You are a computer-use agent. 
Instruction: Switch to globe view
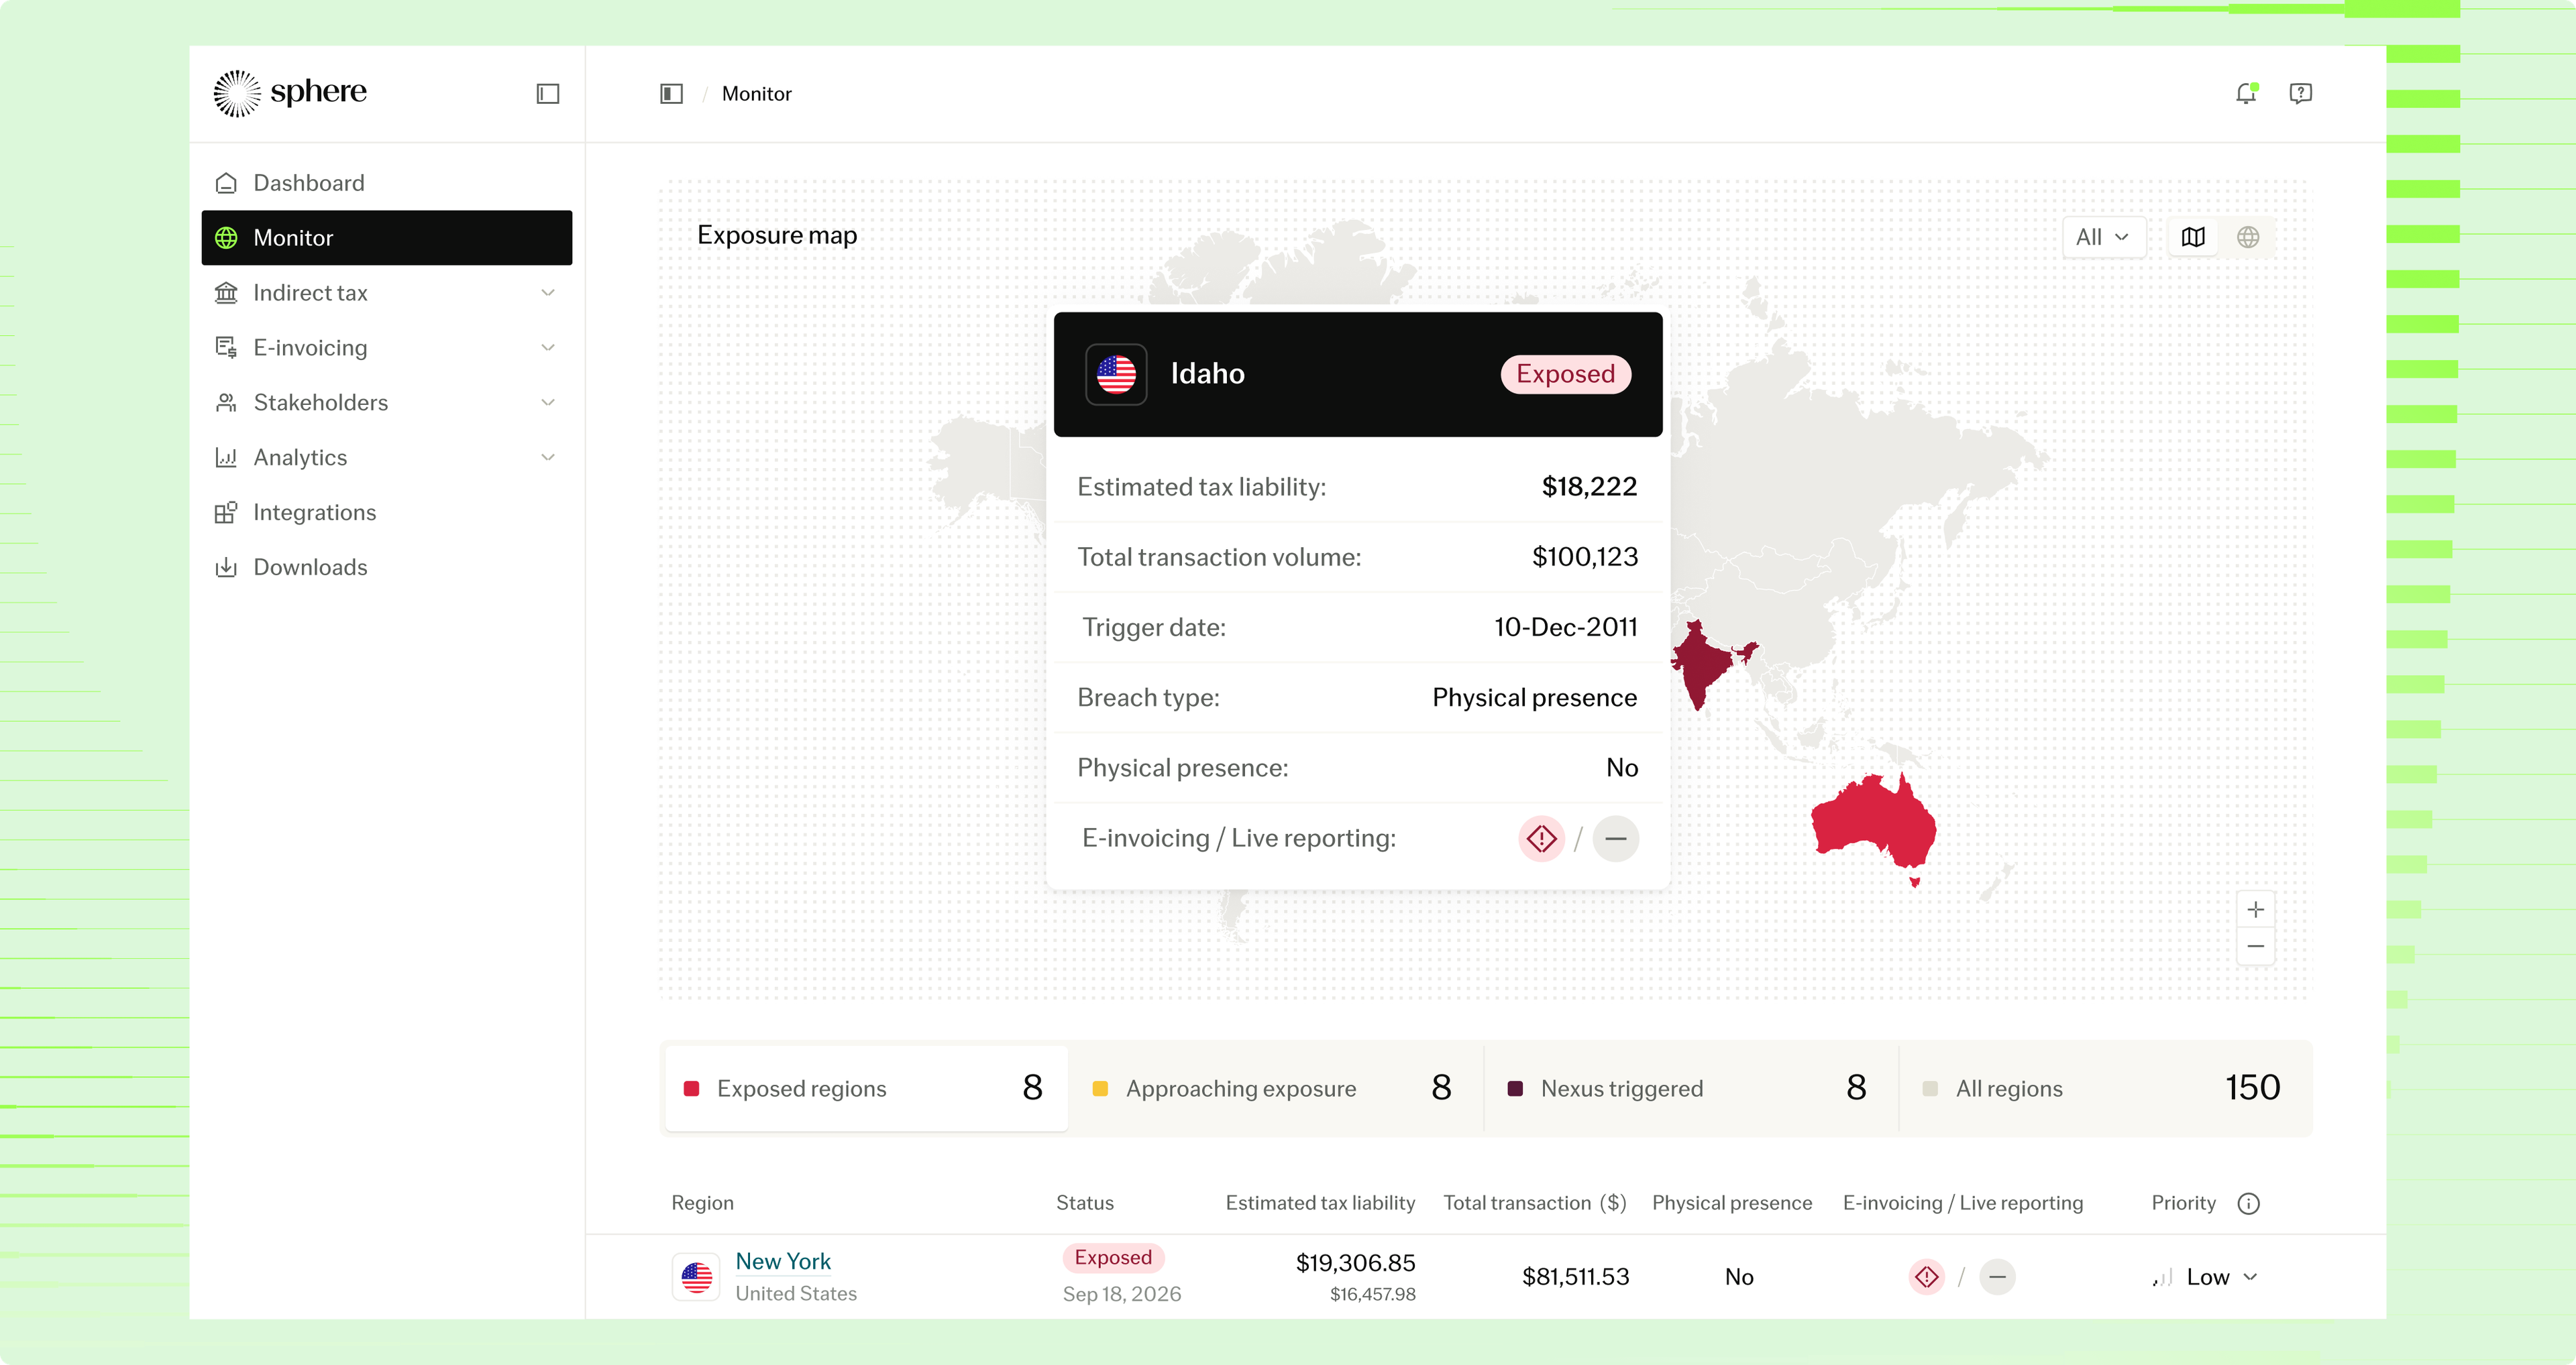[2248, 237]
